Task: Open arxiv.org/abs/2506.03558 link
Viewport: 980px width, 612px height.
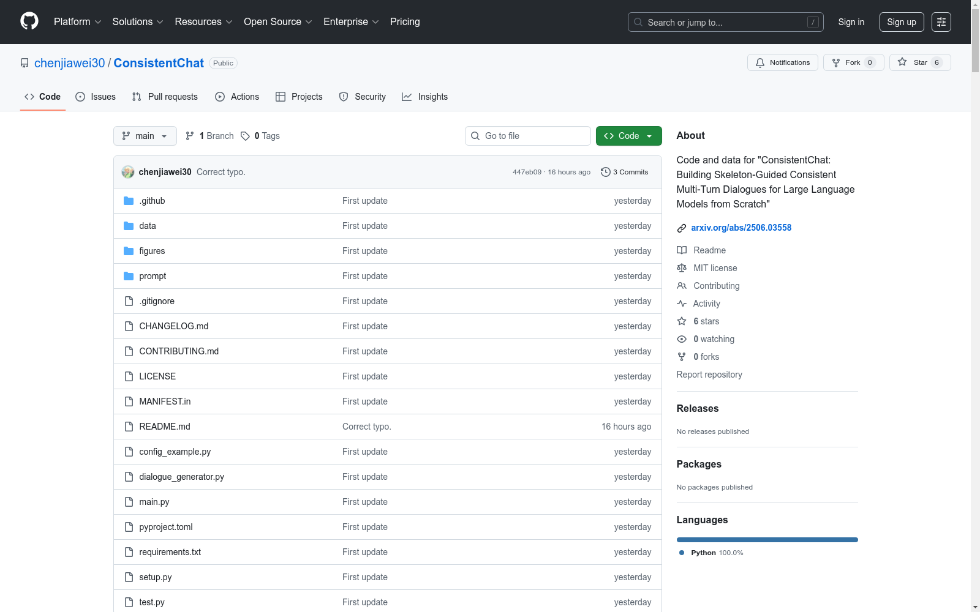Action: (x=741, y=228)
